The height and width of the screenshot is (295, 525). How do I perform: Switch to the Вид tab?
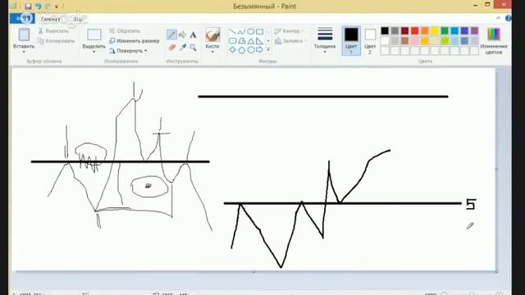click(78, 19)
